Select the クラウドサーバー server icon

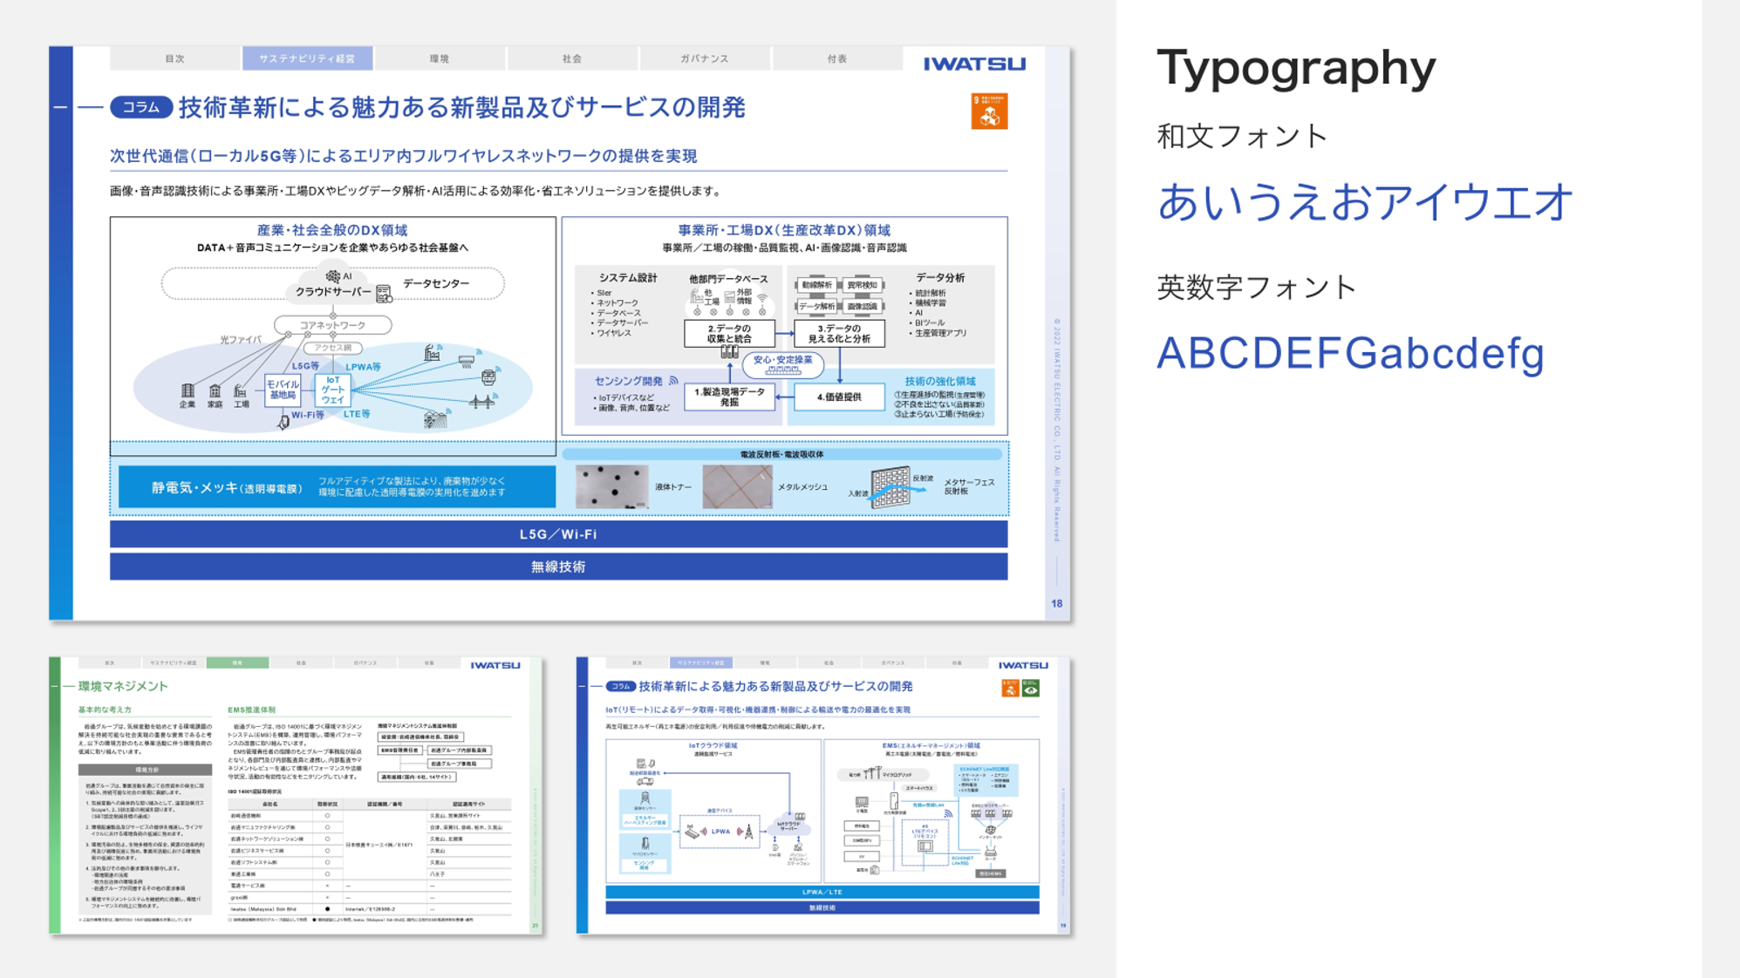(384, 295)
